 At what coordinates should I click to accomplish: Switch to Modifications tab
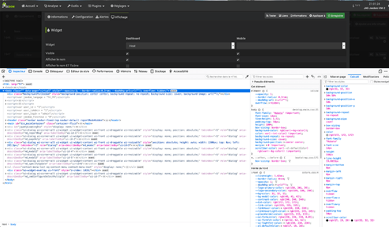click(371, 77)
